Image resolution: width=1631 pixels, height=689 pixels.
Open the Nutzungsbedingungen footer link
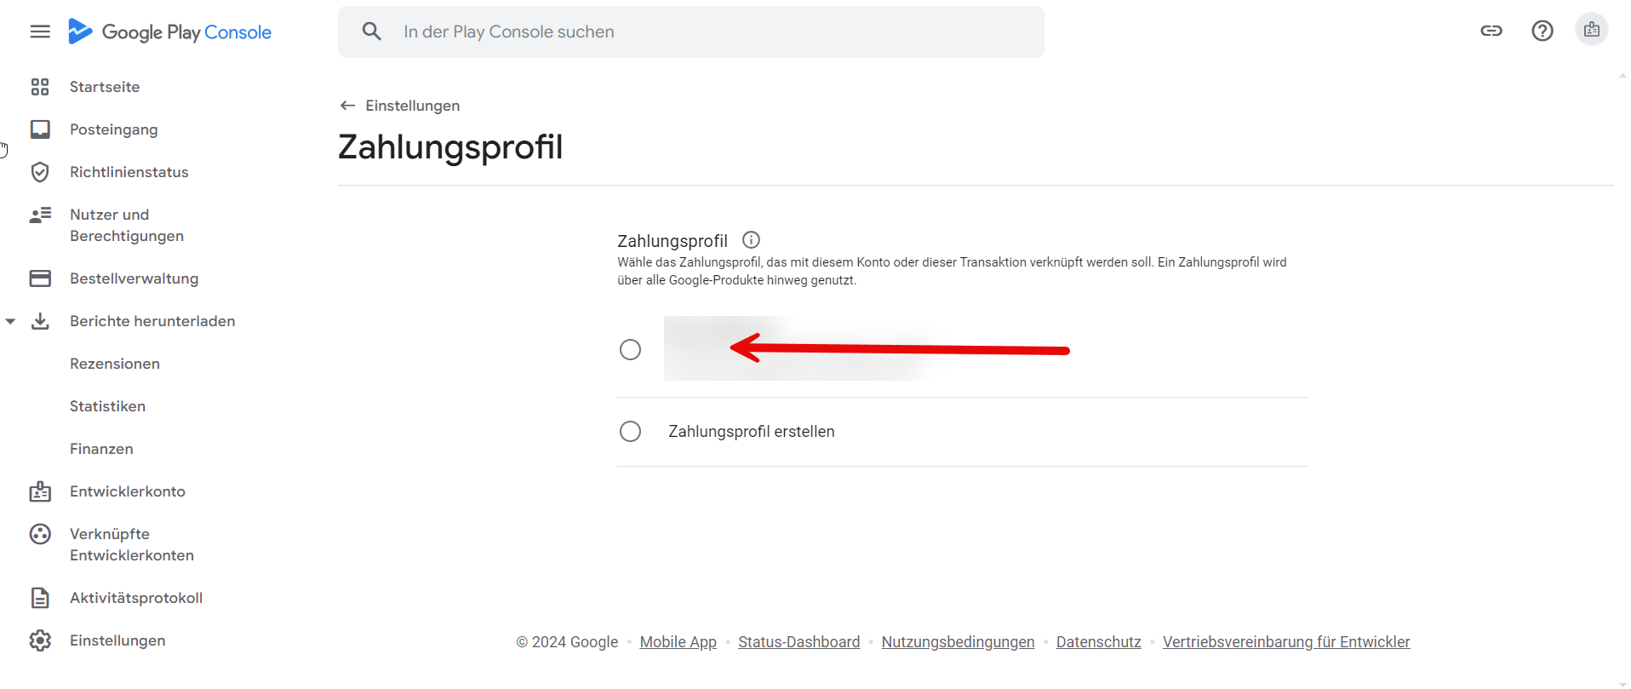958,642
